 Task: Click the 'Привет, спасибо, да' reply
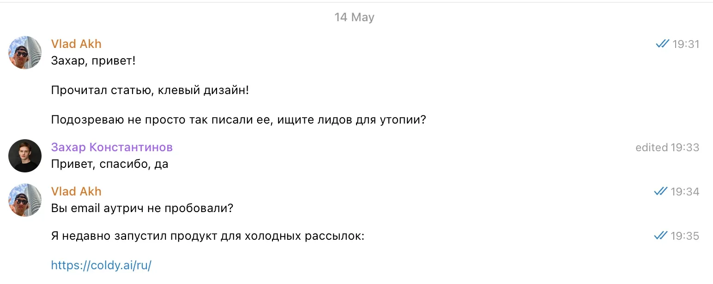(x=109, y=164)
